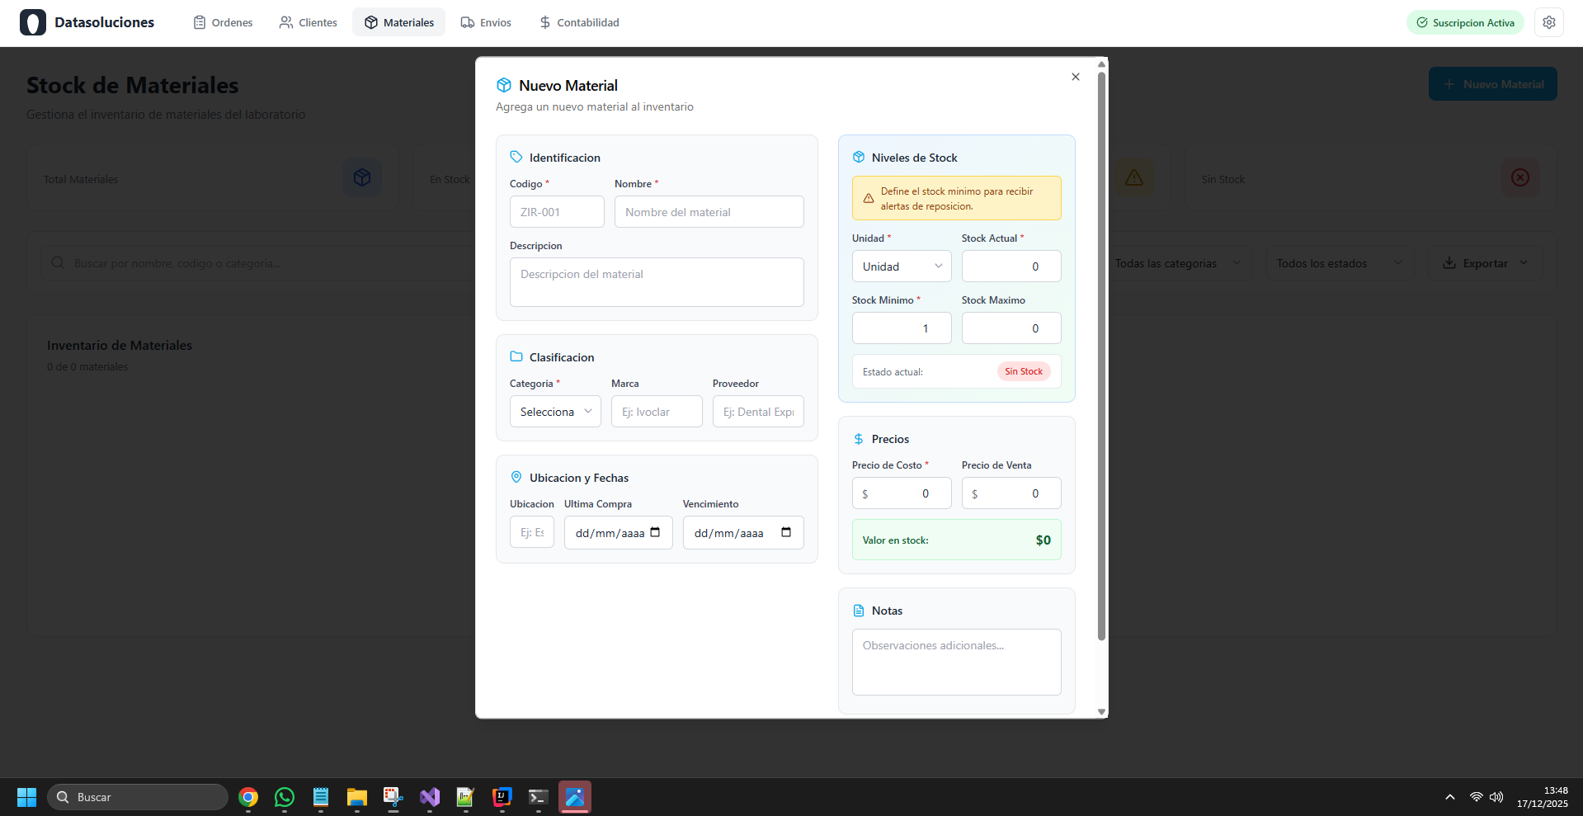Click the Niveles de Stock cube icon
This screenshot has height=816, width=1583.
click(859, 157)
